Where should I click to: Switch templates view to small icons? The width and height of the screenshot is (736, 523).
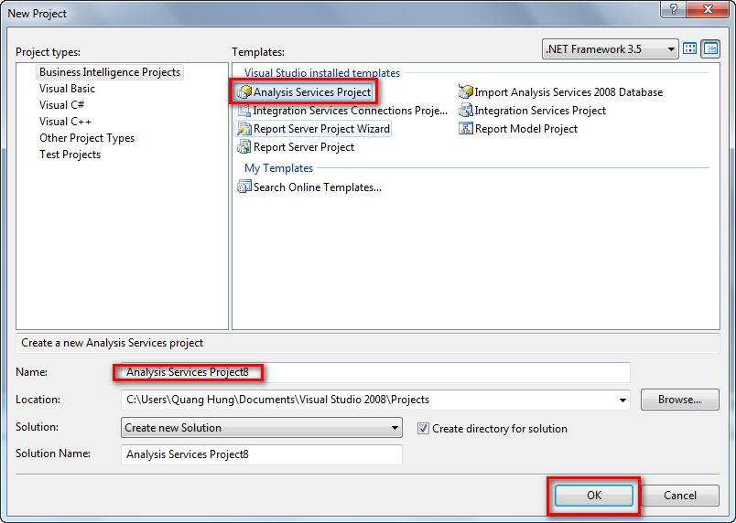[710, 48]
